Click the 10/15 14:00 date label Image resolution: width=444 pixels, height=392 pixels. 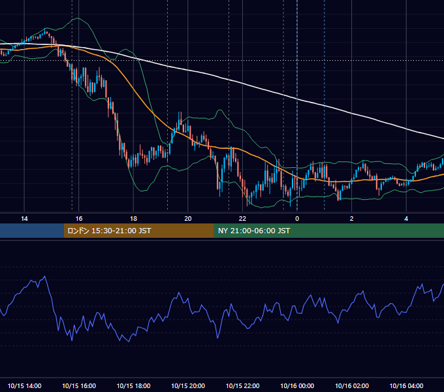pos(24,385)
